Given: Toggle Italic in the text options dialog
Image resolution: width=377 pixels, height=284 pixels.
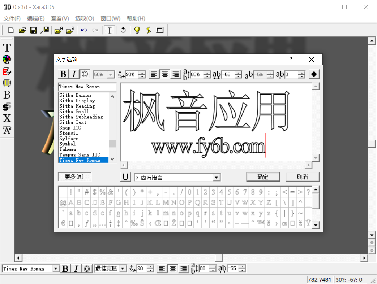Looking at the screenshot, I should point(74,74).
